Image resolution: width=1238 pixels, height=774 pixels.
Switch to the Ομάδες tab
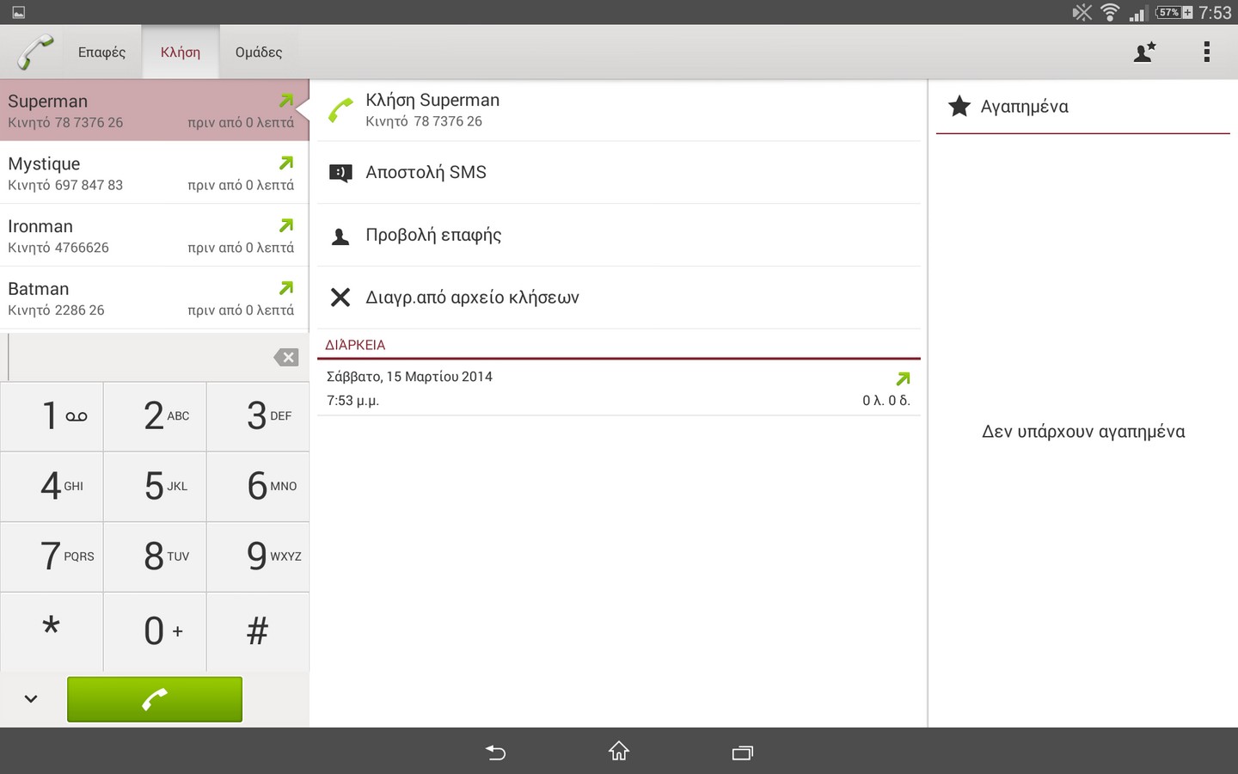pyautogui.click(x=259, y=52)
